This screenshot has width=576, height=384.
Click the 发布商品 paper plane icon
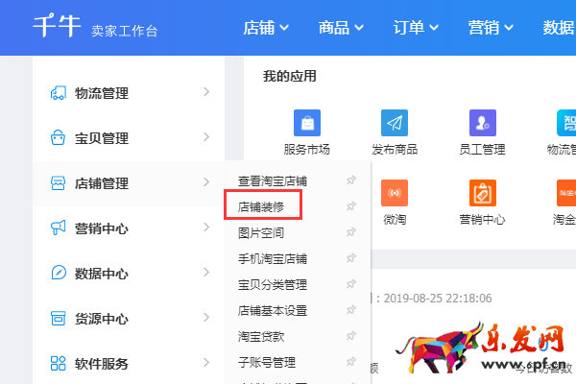click(395, 123)
